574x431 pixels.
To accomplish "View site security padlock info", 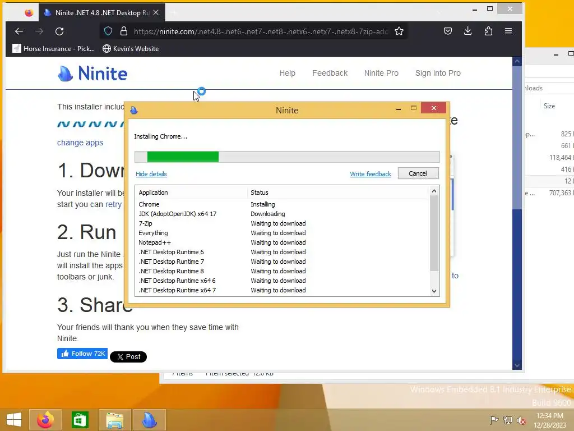I will point(124,31).
